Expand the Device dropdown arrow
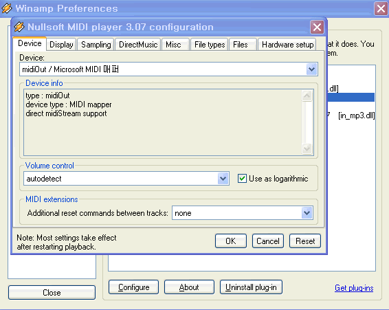389x310 pixels. click(311, 69)
